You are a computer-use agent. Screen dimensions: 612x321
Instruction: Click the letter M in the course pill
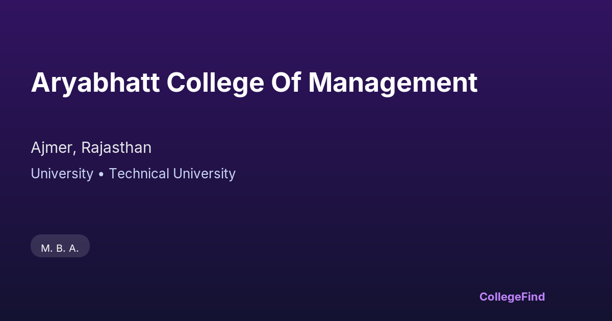pos(46,248)
